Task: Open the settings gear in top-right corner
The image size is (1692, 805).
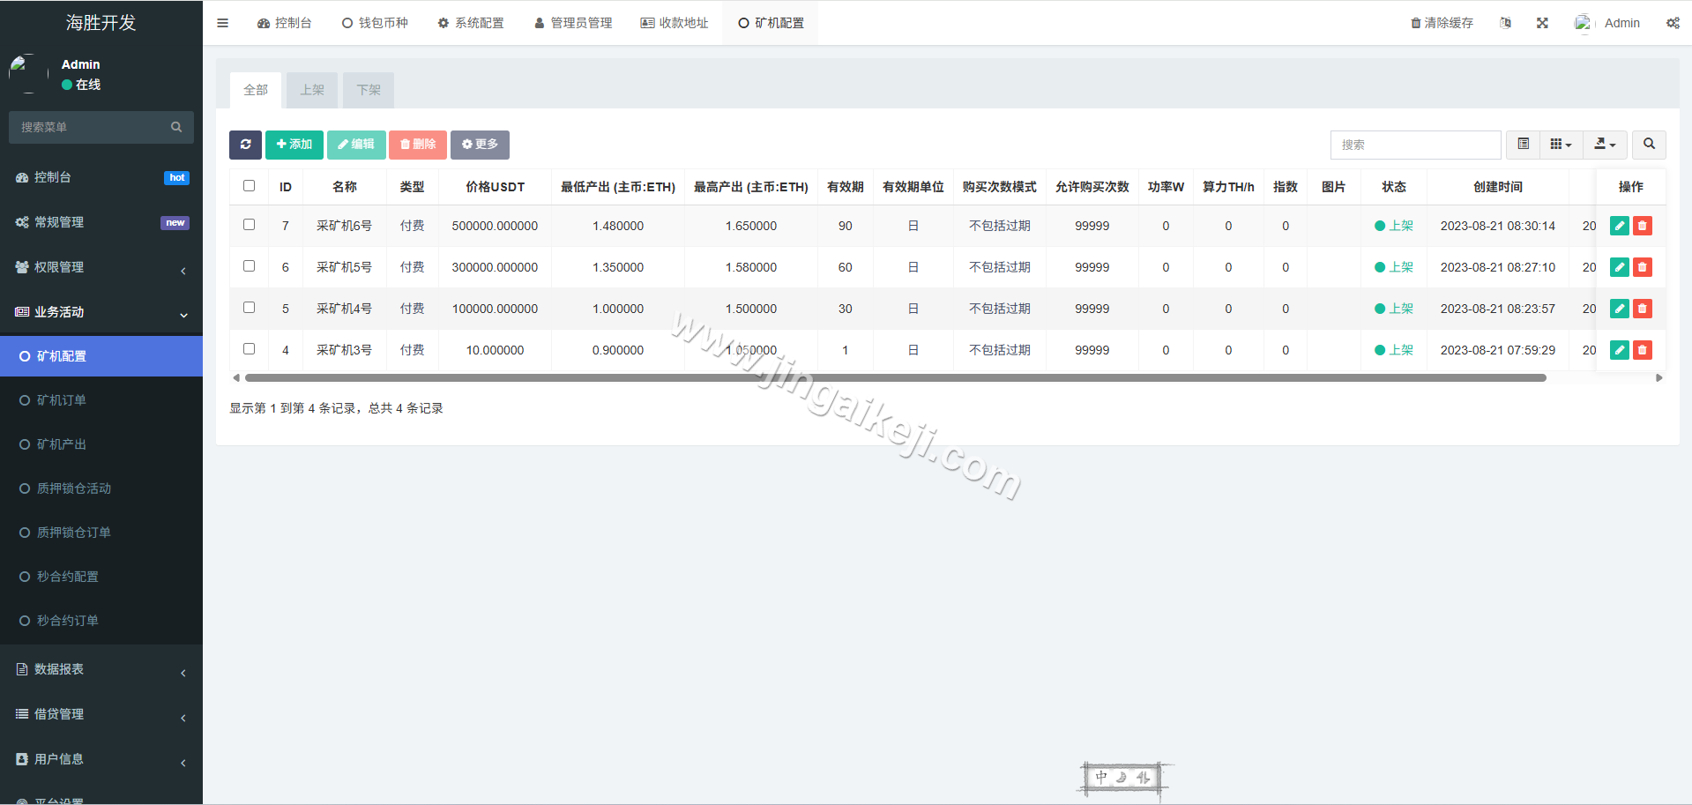Action: pos(1673,22)
